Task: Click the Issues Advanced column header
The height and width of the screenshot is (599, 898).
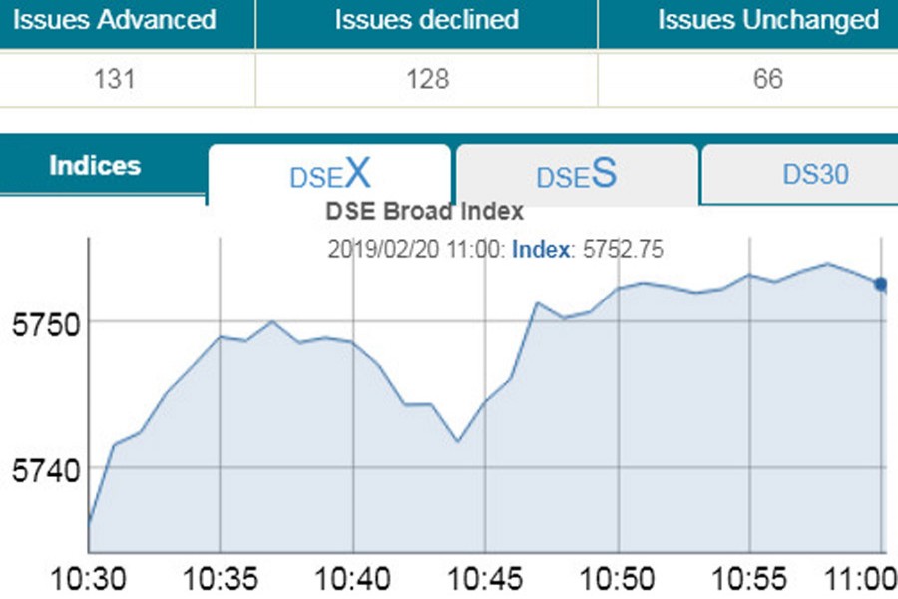Action: (x=114, y=20)
